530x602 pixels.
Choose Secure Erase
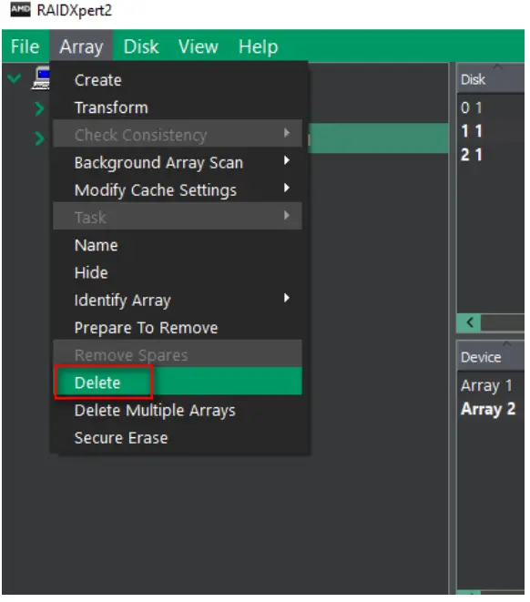(178, 438)
